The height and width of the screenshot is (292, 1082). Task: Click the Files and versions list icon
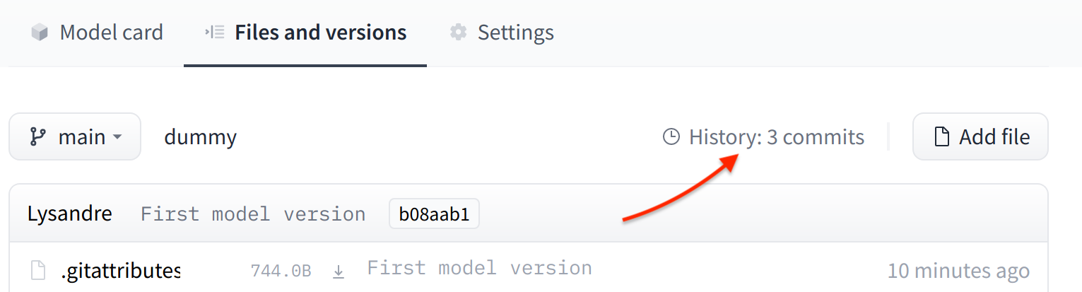coord(214,33)
